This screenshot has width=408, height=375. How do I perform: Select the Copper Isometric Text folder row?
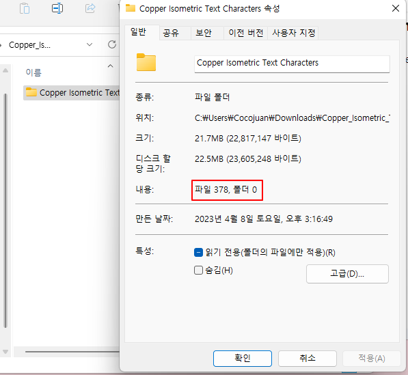coord(71,93)
